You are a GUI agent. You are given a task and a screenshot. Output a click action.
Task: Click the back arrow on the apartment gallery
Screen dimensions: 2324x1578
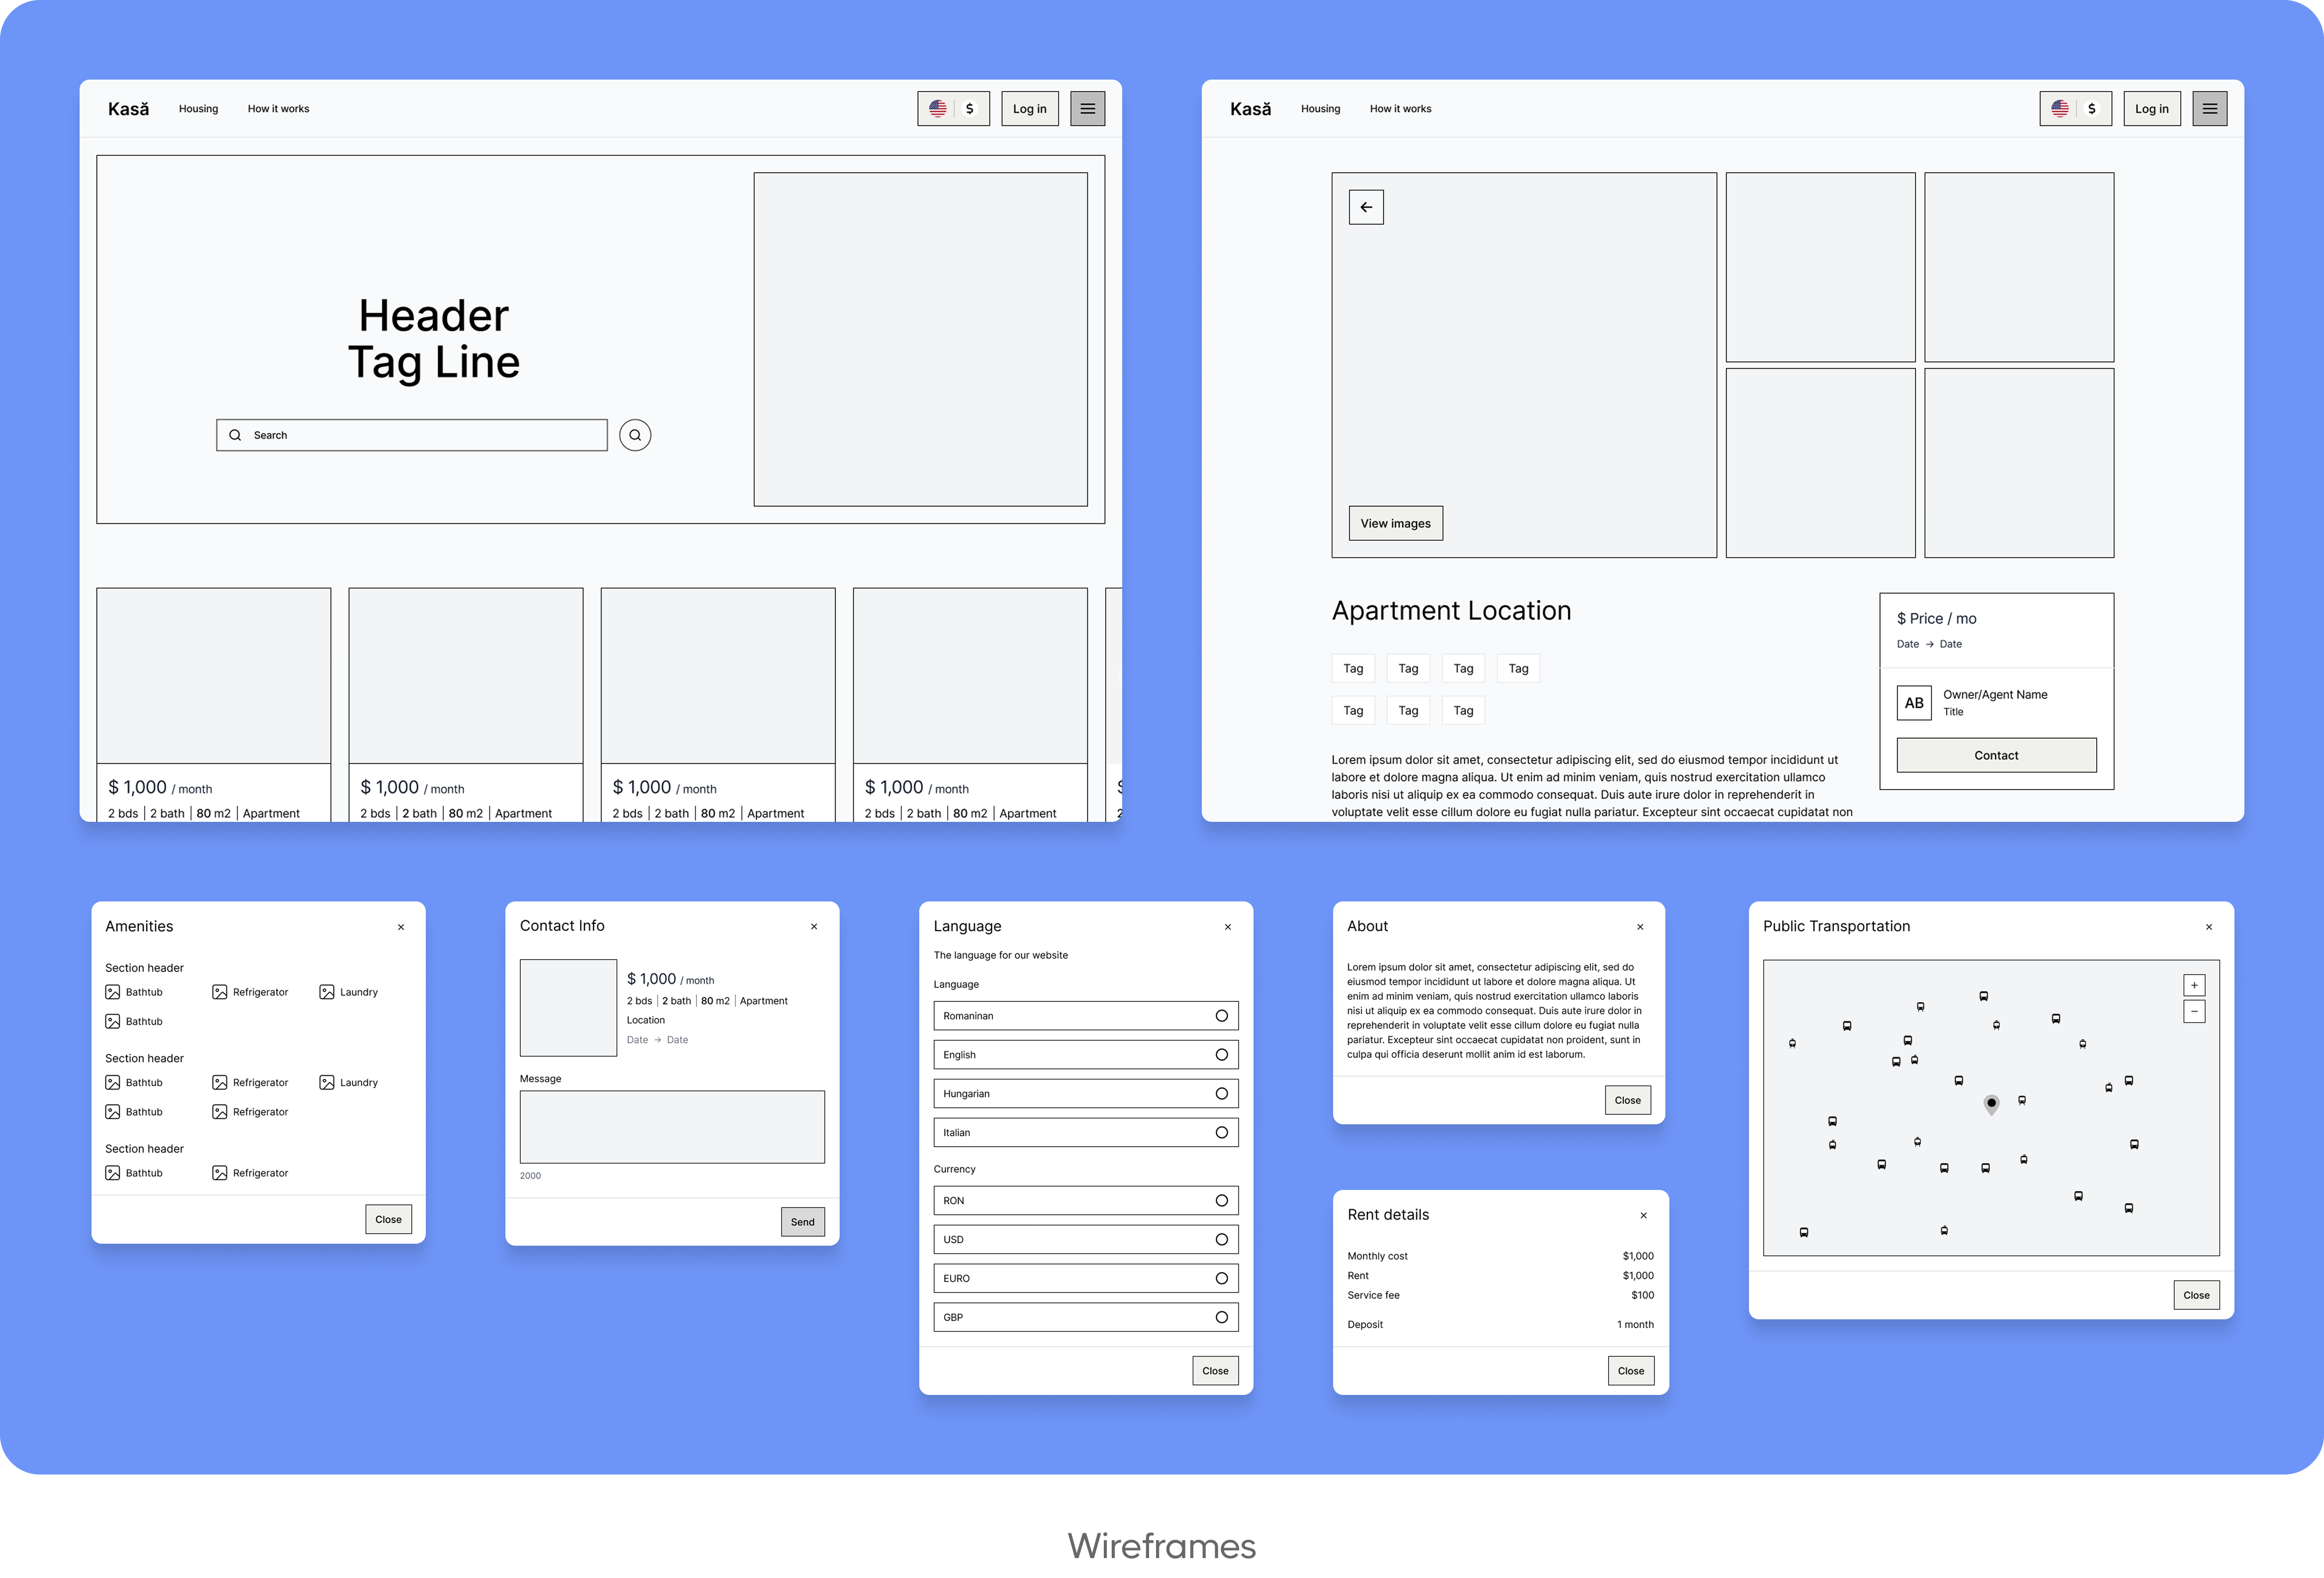pyautogui.click(x=1366, y=207)
